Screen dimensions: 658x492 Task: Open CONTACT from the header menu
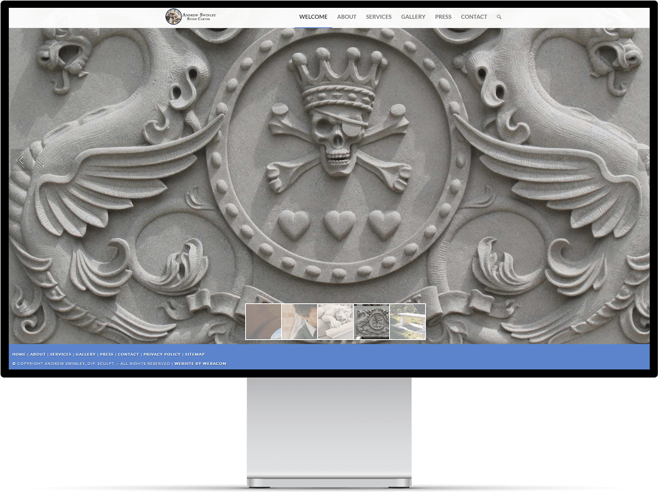pyautogui.click(x=473, y=17)
